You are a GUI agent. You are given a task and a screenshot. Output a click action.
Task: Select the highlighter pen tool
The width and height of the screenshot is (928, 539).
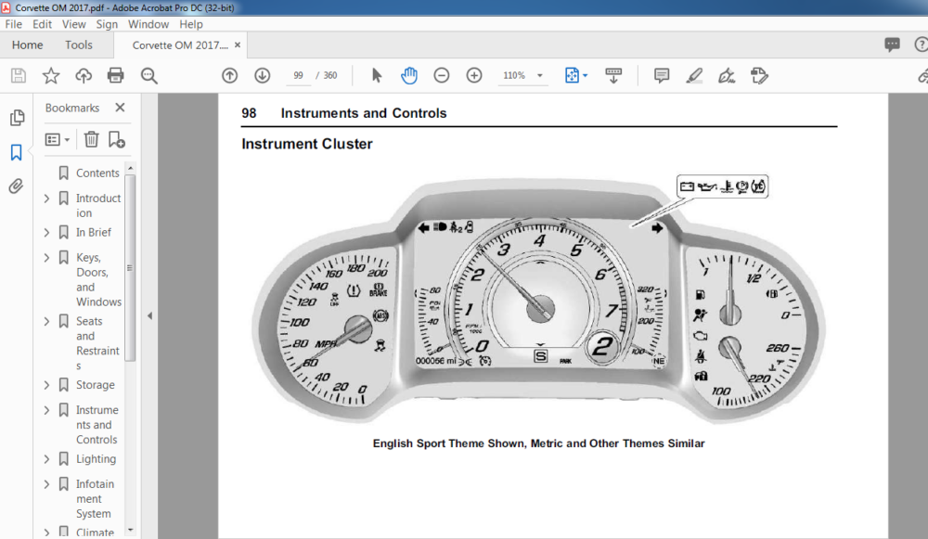coord(694,76)
